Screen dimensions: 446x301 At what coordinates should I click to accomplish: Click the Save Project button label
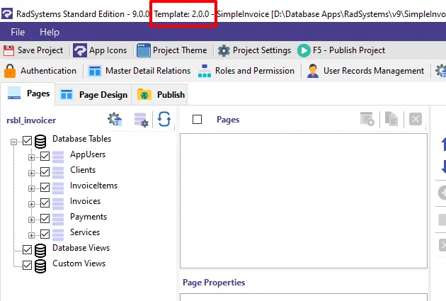pos(40,50)
